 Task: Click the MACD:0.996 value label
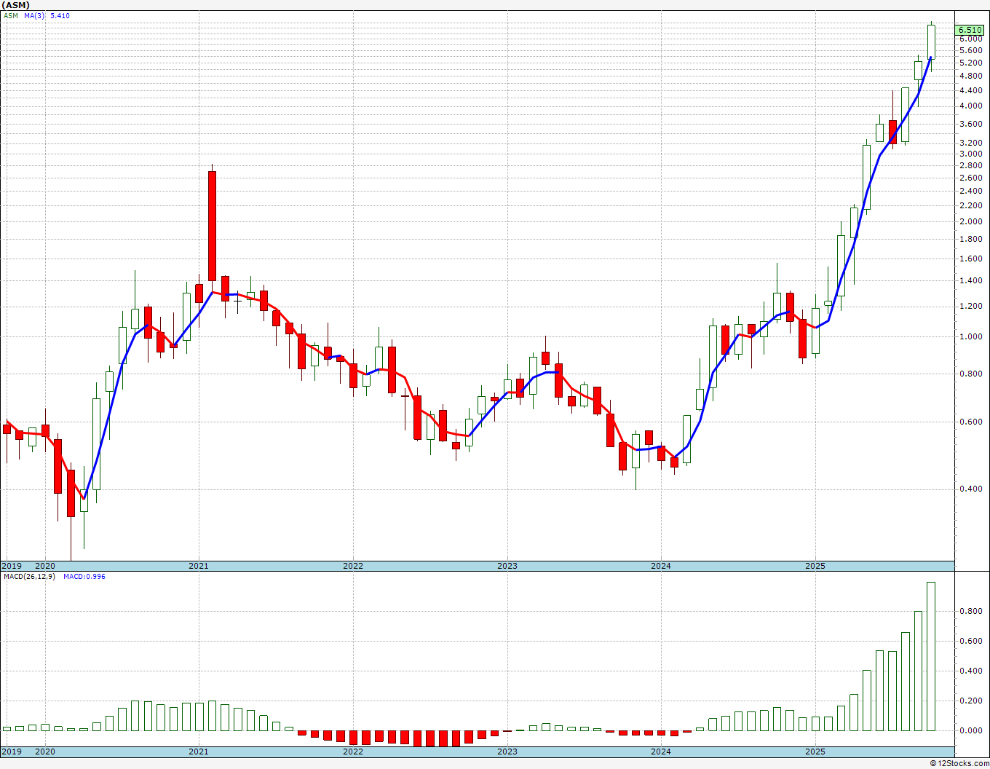coord(84,577)
